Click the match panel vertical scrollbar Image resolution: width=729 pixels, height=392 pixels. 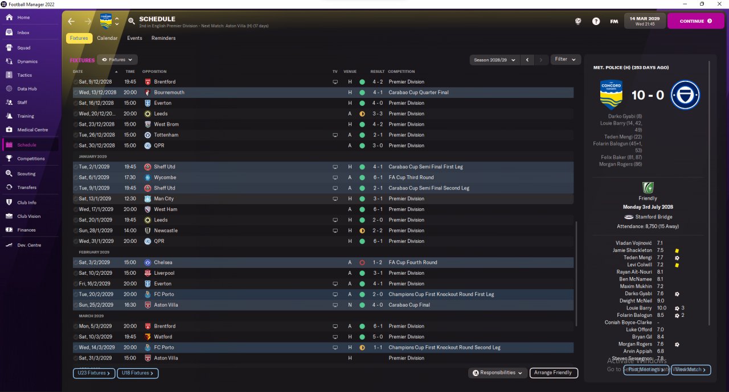click(710, 193)
